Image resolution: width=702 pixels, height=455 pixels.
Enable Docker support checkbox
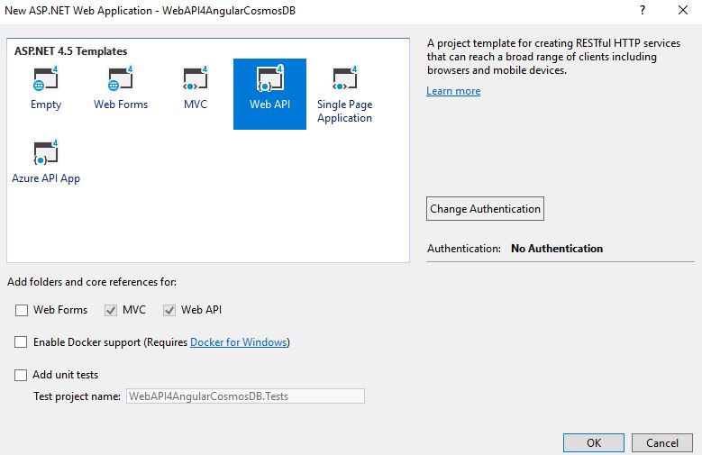click(x=21, y=342)
